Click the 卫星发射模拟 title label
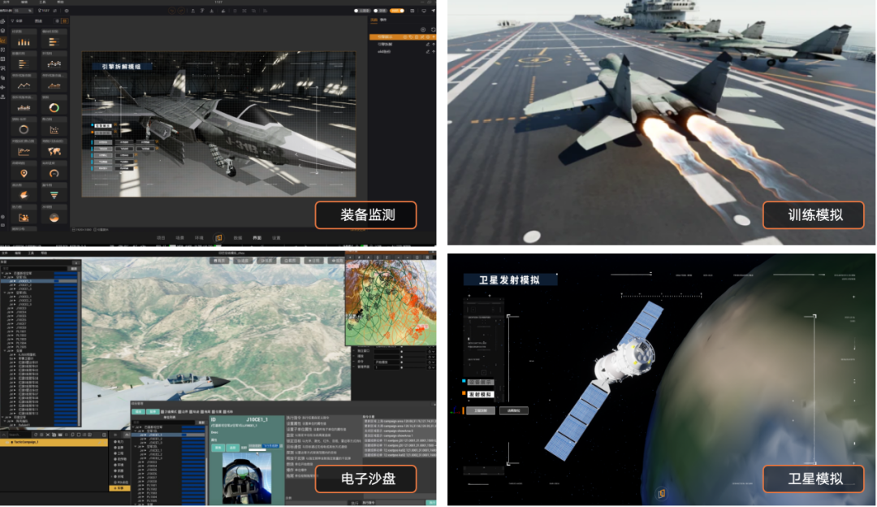Screen dimensions: 877x507 click(509, 279)
